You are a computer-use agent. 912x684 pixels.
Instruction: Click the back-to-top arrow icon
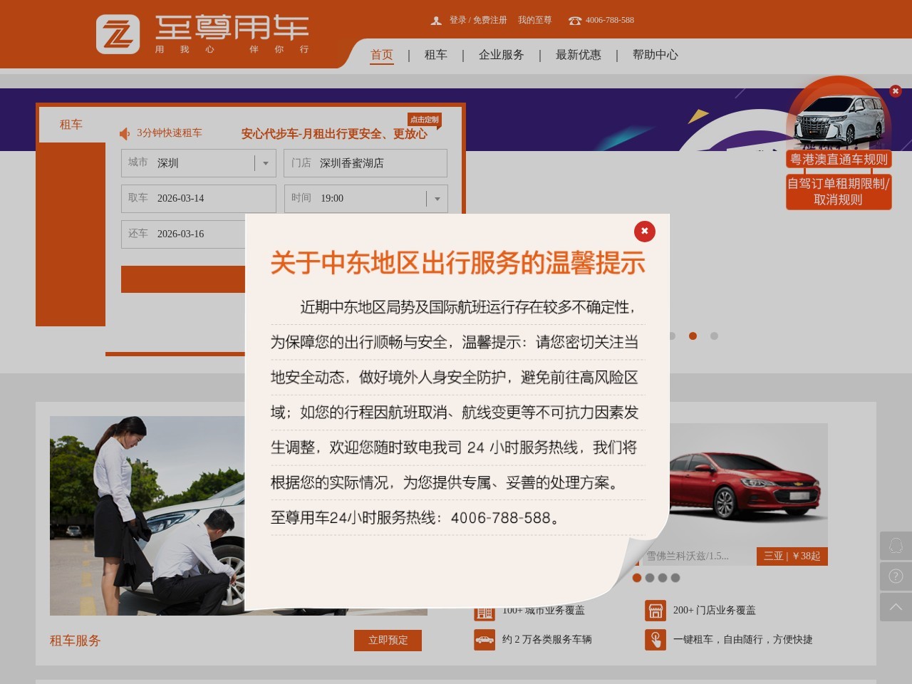pyautogui.click(x=896, y=606)
